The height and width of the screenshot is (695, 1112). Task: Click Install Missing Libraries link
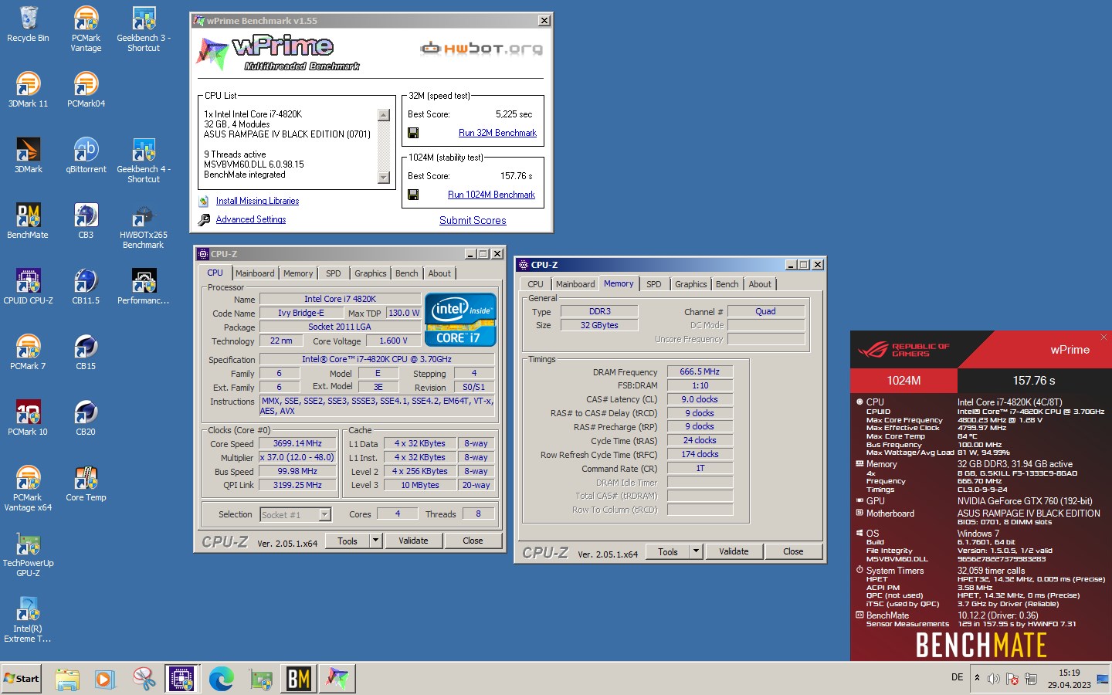tap(257, 201)
